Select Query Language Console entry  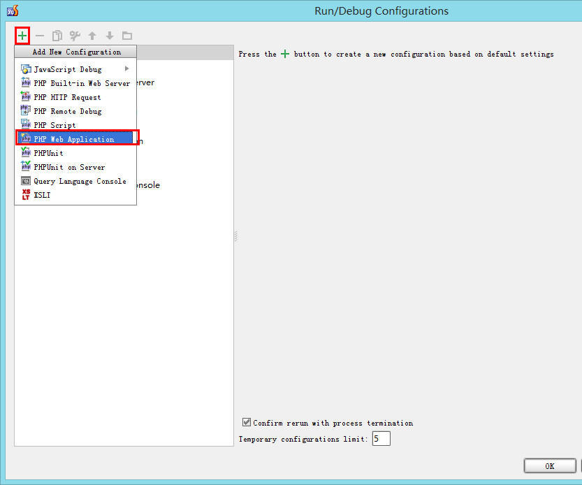75,181
